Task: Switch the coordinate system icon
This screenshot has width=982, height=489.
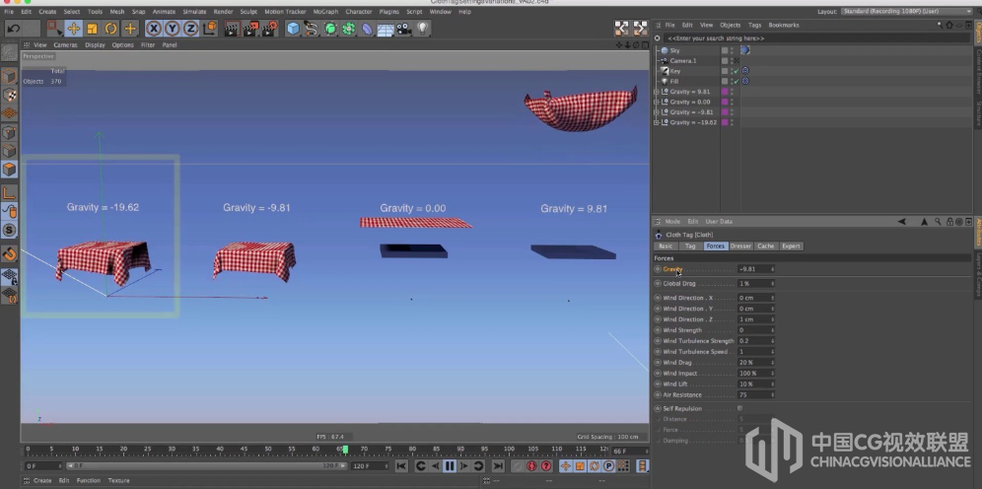Action: coord(210,29)
